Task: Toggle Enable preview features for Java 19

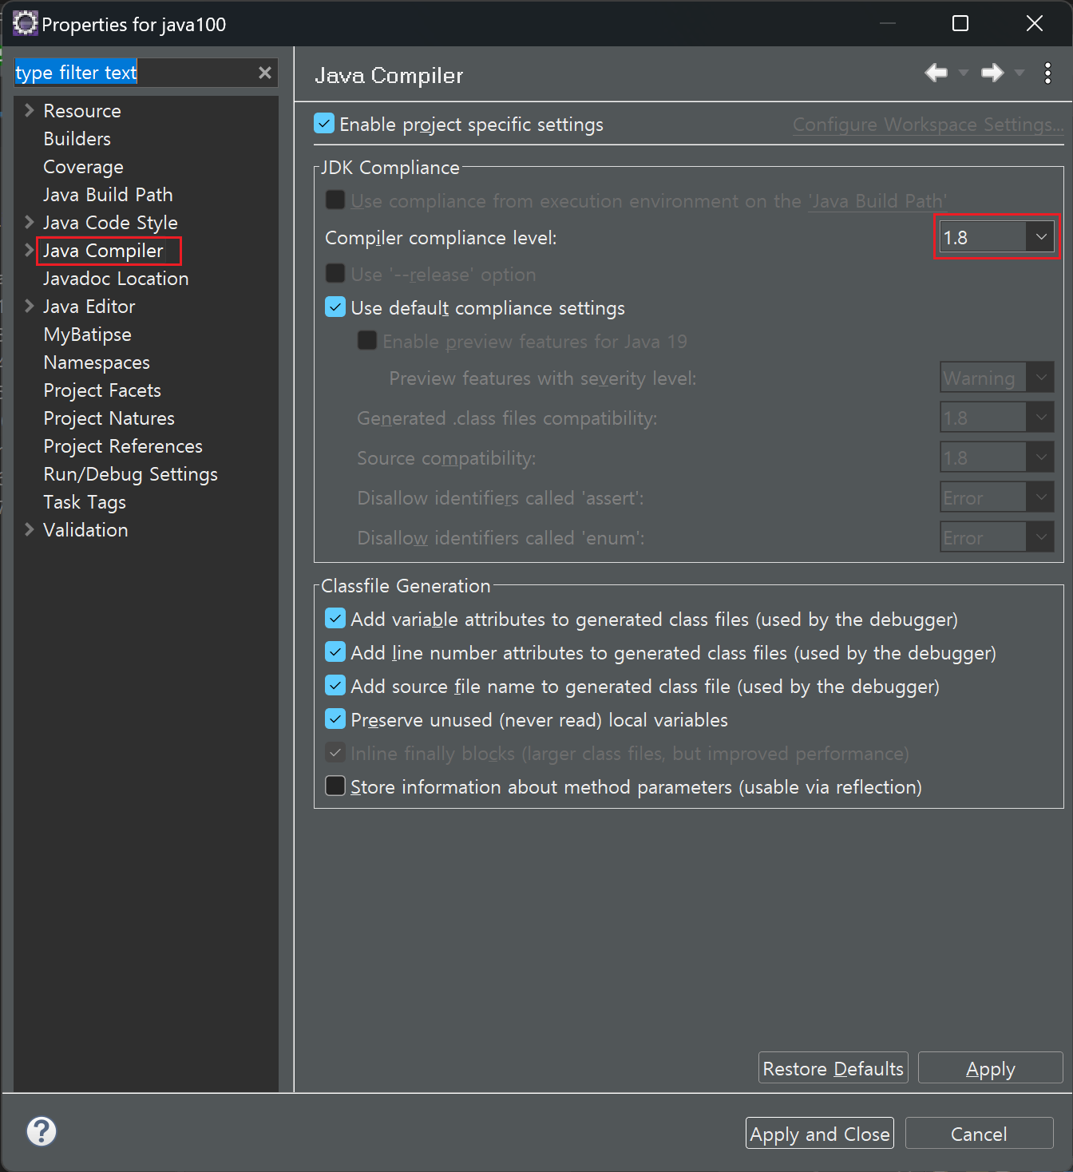Action: click(367, 341)
